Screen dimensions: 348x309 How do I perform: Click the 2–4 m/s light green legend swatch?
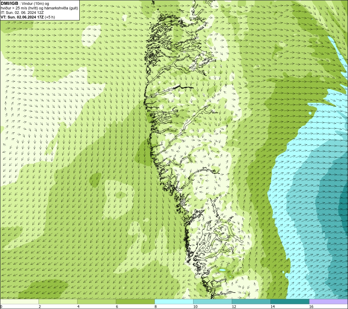point(58,301)
